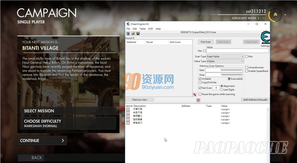Maximize the Cheat Engine window
Screen dimensions: 297x163
pyautogui.click(x=257, y=24)
